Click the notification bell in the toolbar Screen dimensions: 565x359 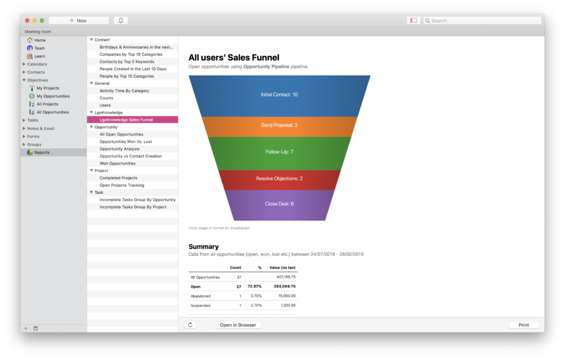tap(120, 20)
